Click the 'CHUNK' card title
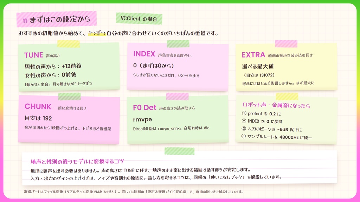Image resolution: width=360 pixels, height=202 pixels. [38, 107]
